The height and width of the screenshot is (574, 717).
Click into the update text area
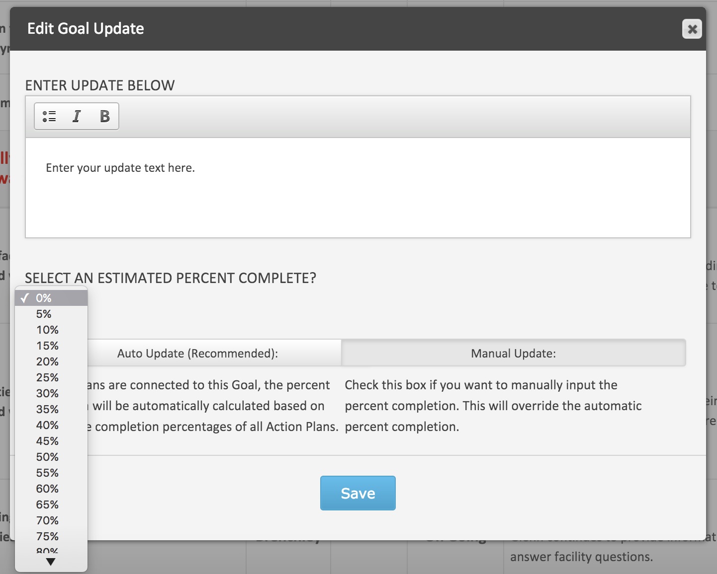click(358, 188)
